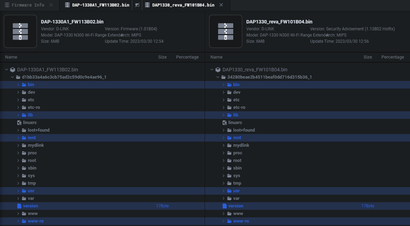Click the www folder icon in right pane
Image resolution: width=410 pixels, height=226 pixels.
tap(229, 214)
